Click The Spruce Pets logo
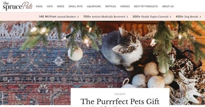The image size is (205, 107). pos(18,6)
